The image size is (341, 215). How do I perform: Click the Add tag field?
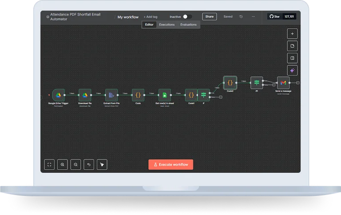(151, 17)
